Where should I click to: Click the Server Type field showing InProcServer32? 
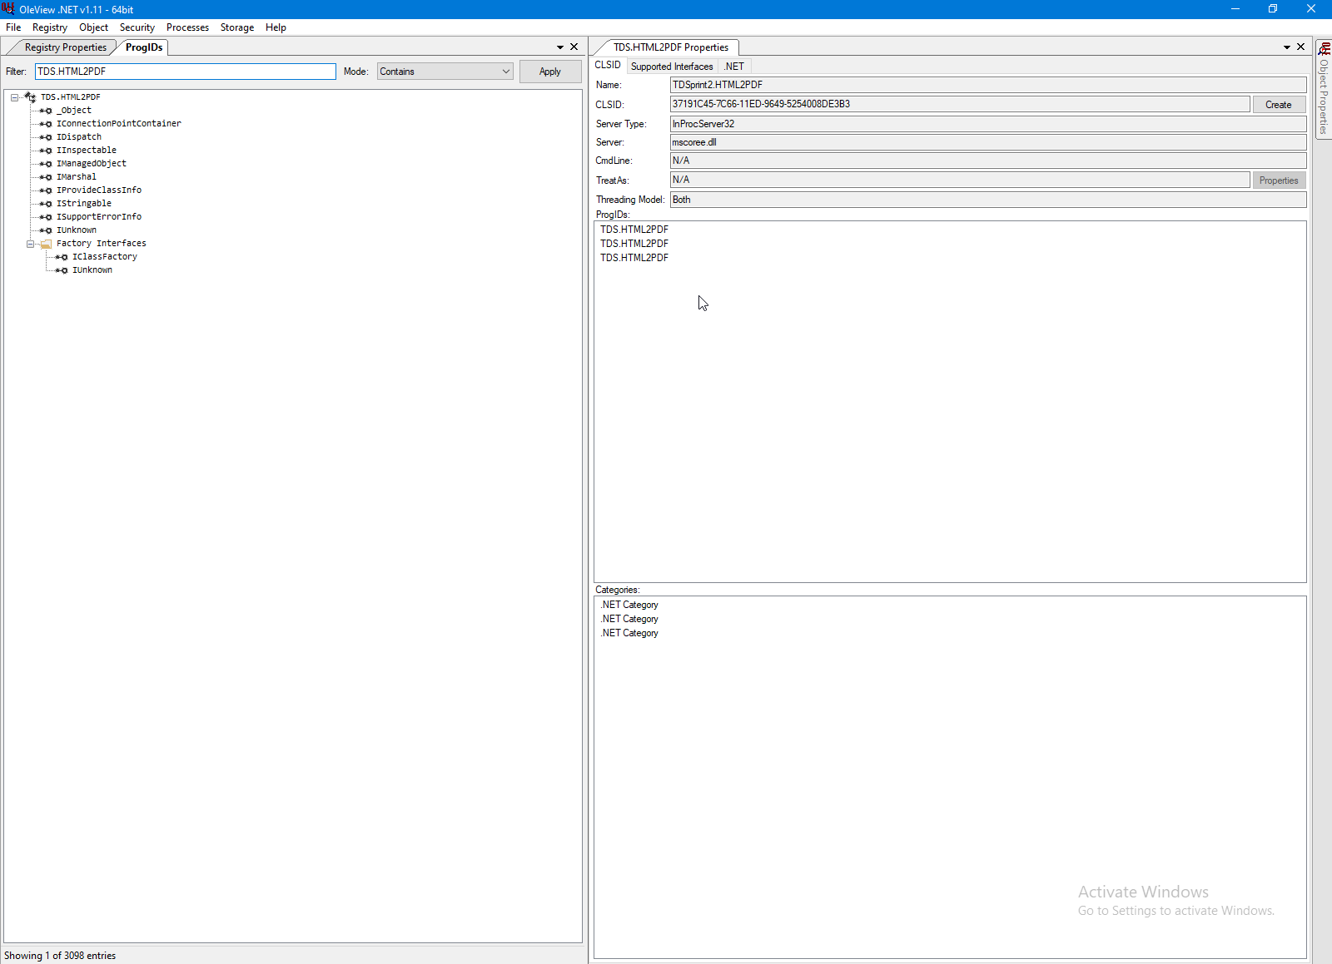988,124
